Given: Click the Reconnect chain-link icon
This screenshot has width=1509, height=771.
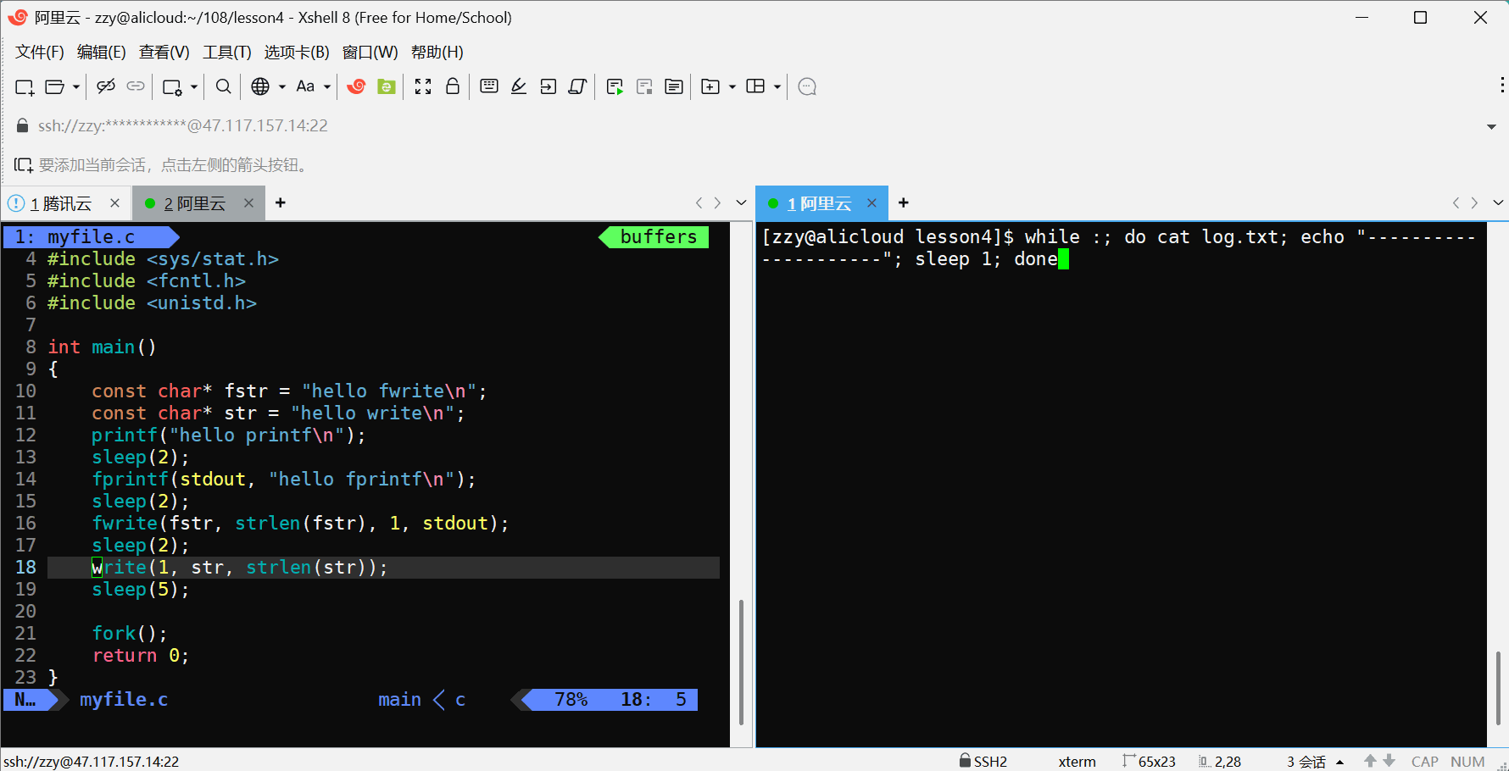Looking at the screenshot, I should tap(136, 86).
